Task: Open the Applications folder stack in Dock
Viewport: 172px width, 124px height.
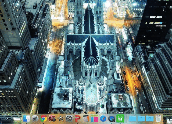Action: 133,119
